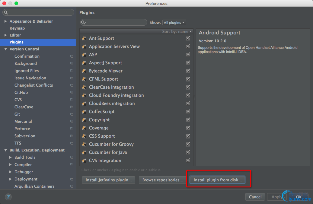This screenshot has width=313, height=204.
Task: Toggle the ASP plugin checkbox
Action: pos(188,55)
